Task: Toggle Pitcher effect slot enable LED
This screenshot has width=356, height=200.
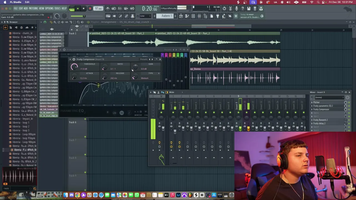Action: tap(349, 102)
